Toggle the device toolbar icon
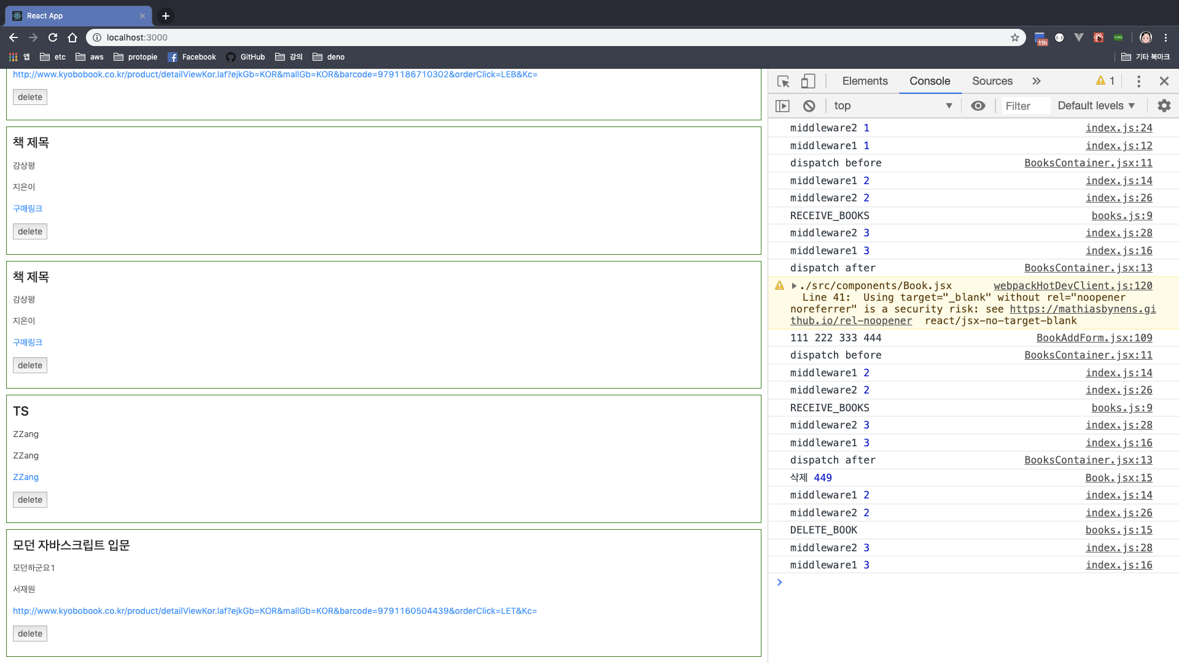Image resolution: width=1179 pixels, height=663 pixels. (x=808, y=81)
